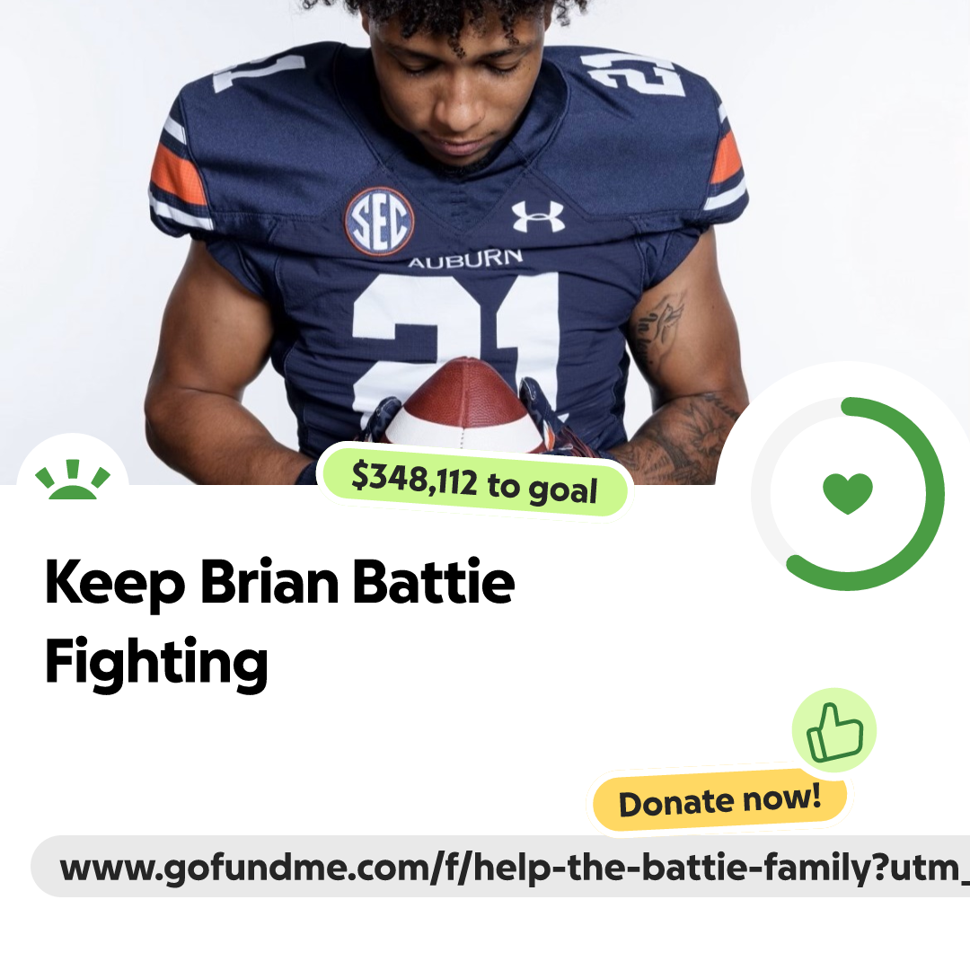Click the football held by the player
The image size is (970, 970).
click(x=461, y=402)
